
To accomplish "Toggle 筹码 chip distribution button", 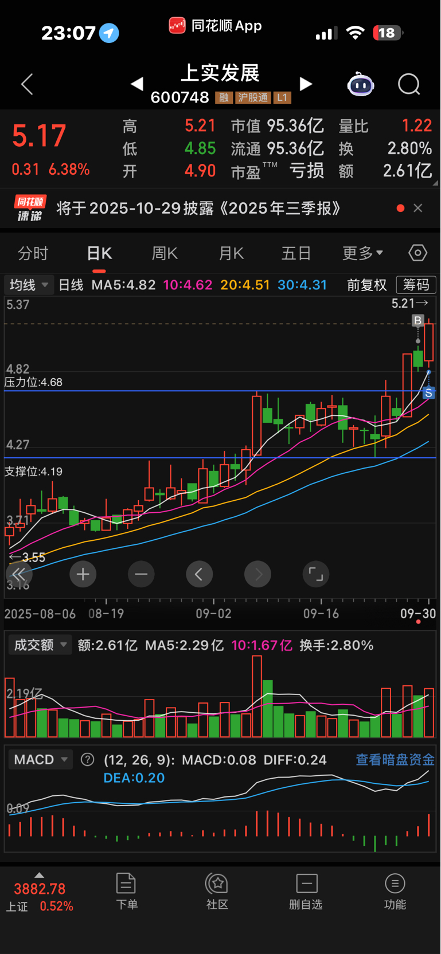I will 416,285.
